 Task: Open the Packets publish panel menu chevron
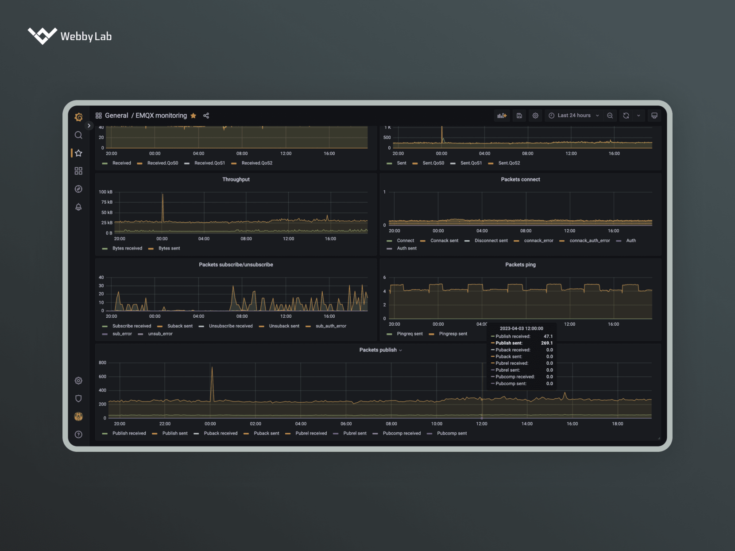(401, 350)
